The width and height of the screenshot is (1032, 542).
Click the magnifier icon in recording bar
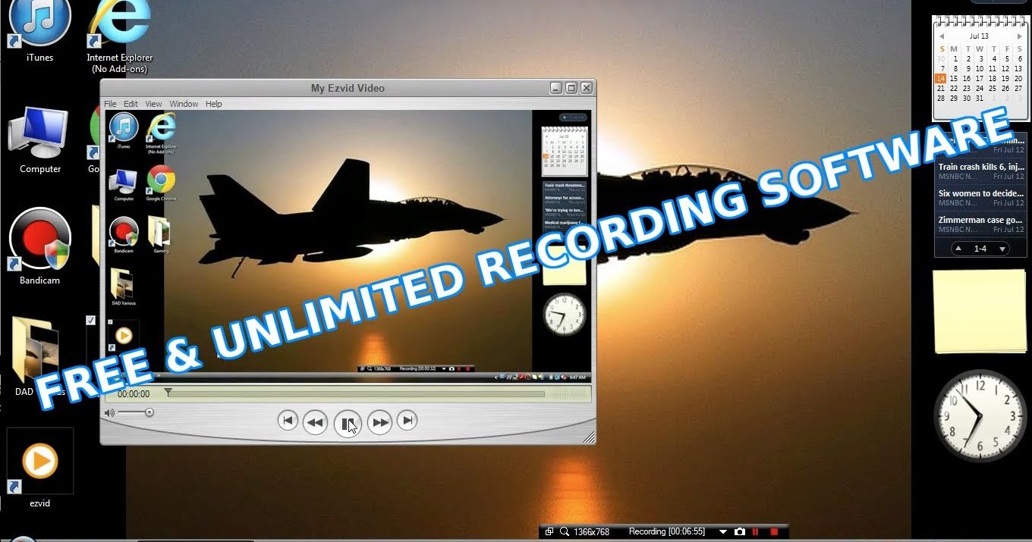point(564,532)
